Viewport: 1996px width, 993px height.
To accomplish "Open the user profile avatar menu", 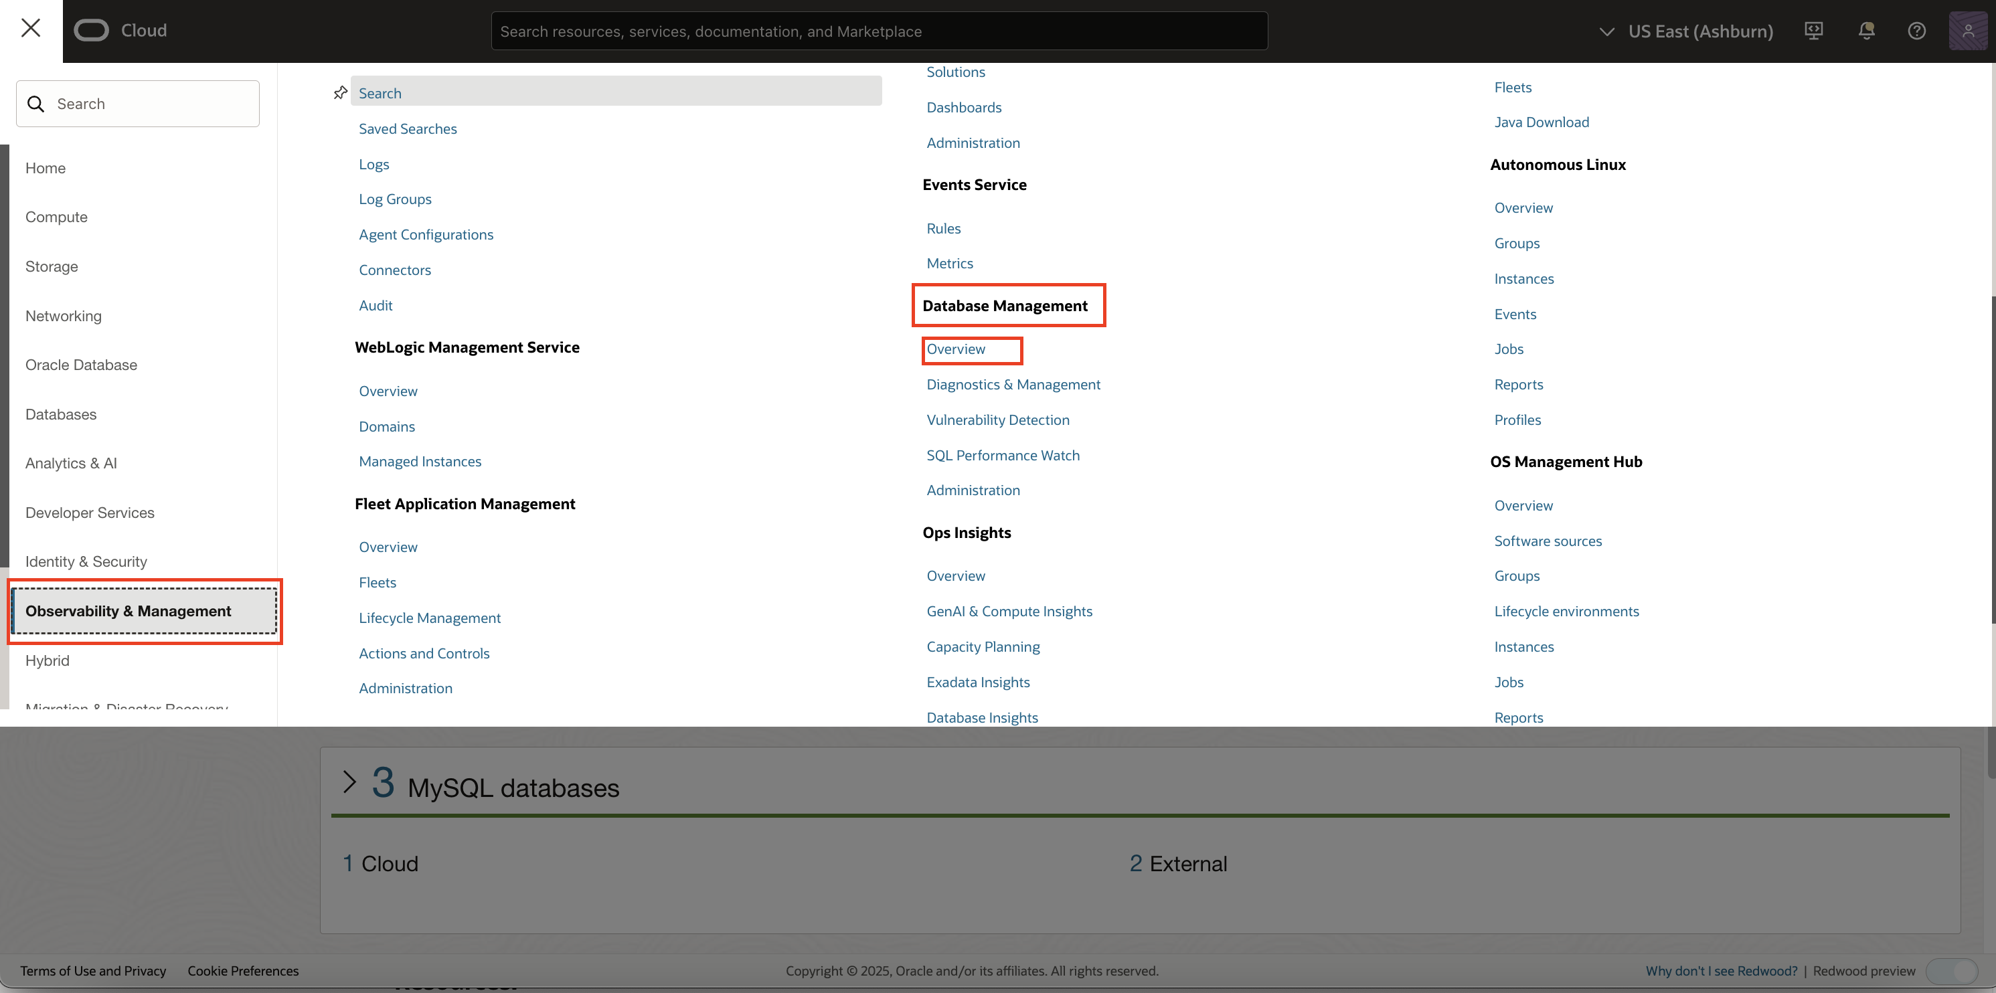I will click(x=1968, y=30).
